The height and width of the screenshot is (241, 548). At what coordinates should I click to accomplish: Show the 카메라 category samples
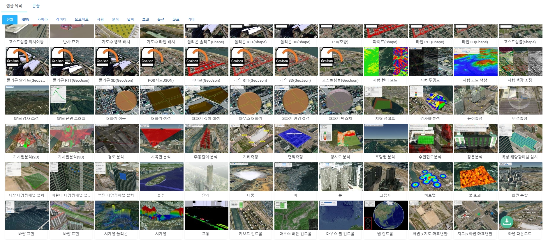click(43, 19)
